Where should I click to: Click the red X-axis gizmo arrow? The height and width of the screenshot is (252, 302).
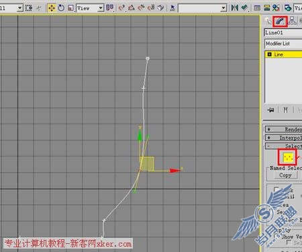pyautogui.click(x=175, y=171)
